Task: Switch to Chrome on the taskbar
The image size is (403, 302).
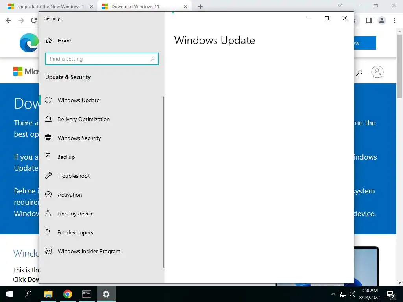Action: pyautogui.click(x=68, y=294)
